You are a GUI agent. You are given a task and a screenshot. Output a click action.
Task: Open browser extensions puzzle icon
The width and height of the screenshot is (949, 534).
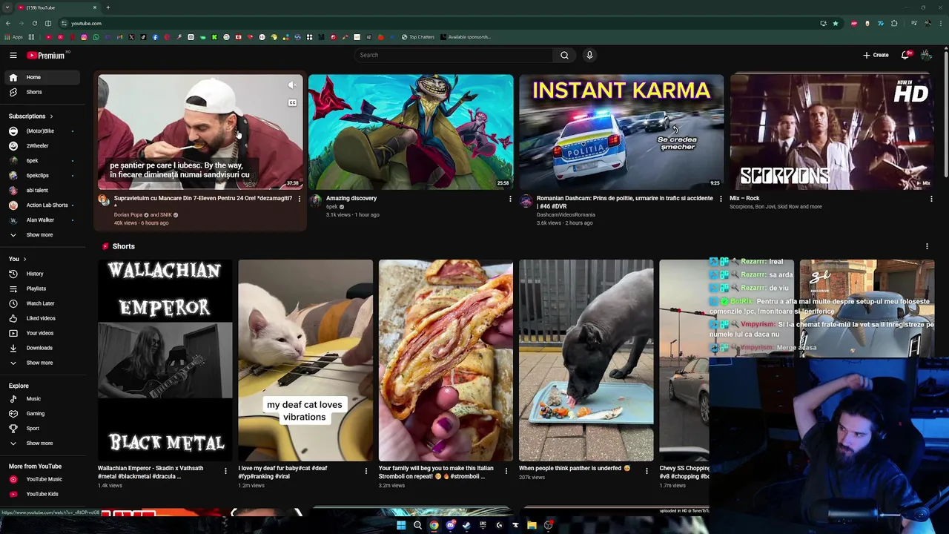click(894, 23)
